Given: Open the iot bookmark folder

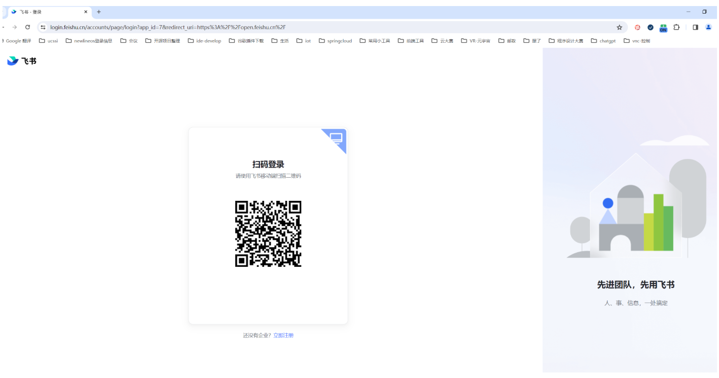Looking at the screenshot, I should tap(304, 41).
